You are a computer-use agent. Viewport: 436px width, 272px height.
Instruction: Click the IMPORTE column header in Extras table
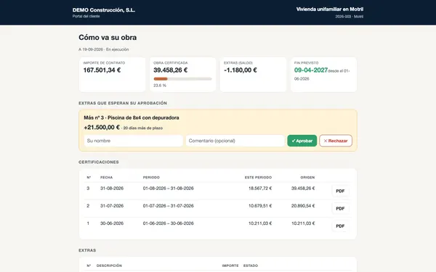[230, 265]
